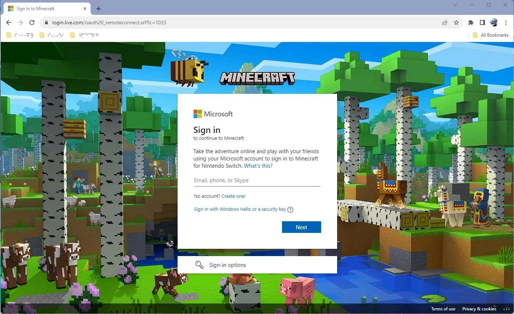This screenshot has height=314, width=514.
Task: Maximize the browser window
Action: pos(489,5)
